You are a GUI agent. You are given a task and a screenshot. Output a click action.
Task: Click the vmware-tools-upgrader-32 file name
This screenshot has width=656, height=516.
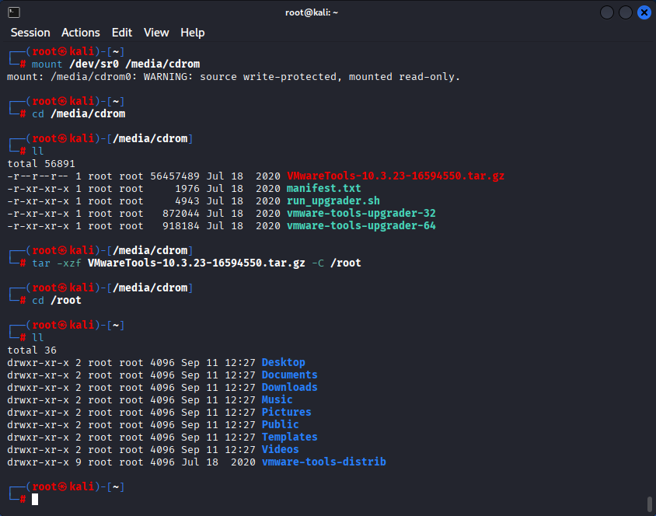361,213
